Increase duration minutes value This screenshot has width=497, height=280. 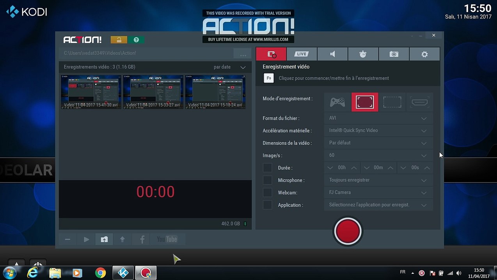click(390, 168)
